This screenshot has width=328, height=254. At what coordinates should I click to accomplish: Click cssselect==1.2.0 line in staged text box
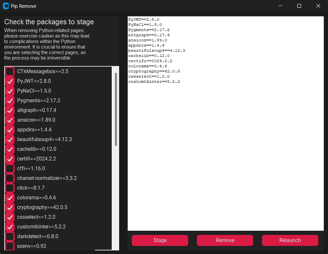pos(149,76)
